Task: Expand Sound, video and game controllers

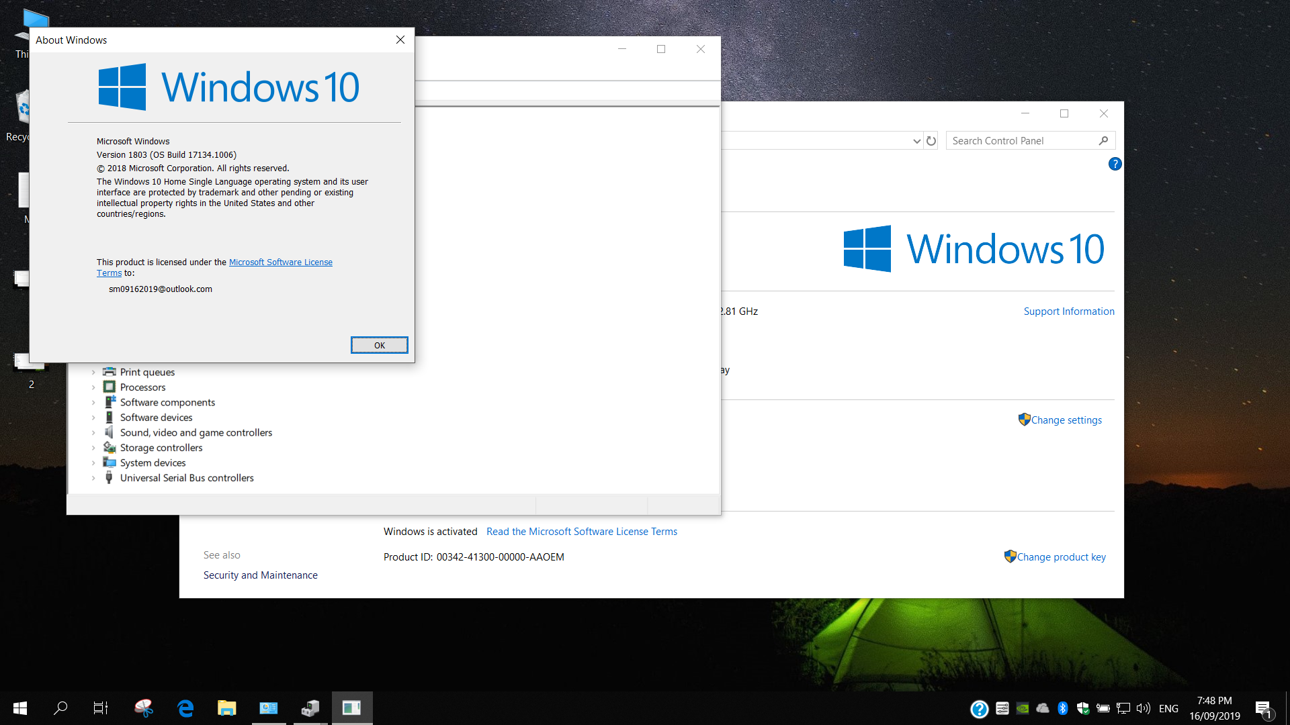Action: 93,433
